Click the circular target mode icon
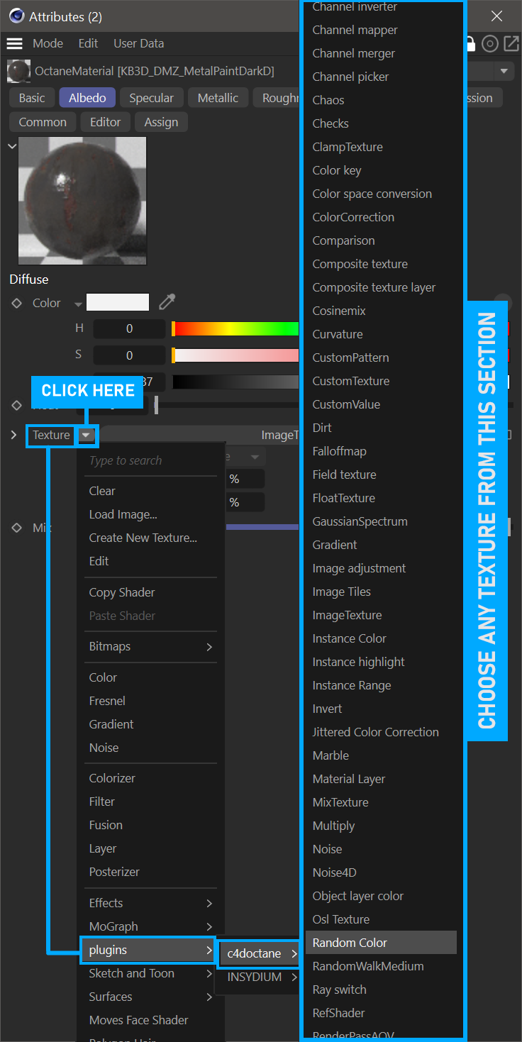Image resolution: width=522 pixels, height=1042 pixels. click(489, 44)
